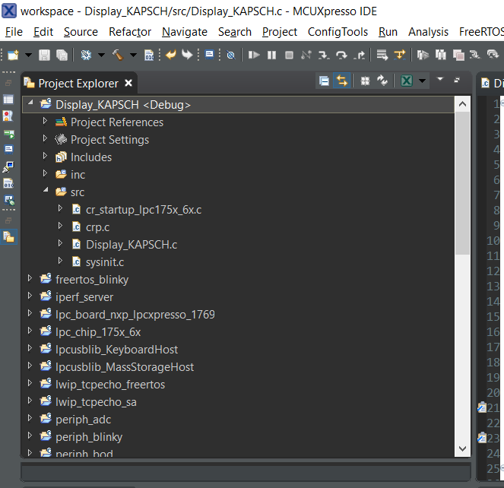Expand the Project Settings node
Screen dimensions: 504x488
(x=45, y=138)
